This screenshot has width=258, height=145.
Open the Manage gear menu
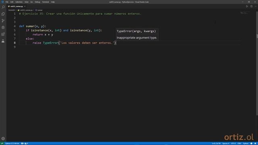tap(3, 139)
